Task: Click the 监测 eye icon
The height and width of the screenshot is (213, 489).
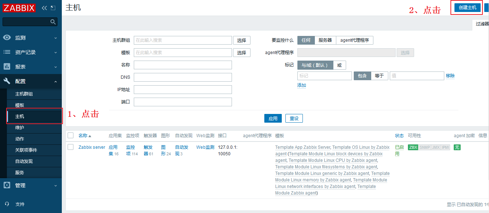Action: 7,37
